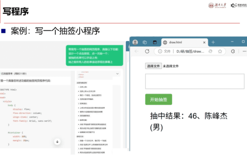The image size is (247, 156).
Task: Minimize the browser window
Action: point(232,42)
